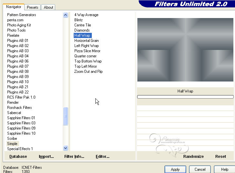235x173 pixels.
Task: Select Sapphire Filters 09 category
Action: pyautogui.click(x=21, y=128)
